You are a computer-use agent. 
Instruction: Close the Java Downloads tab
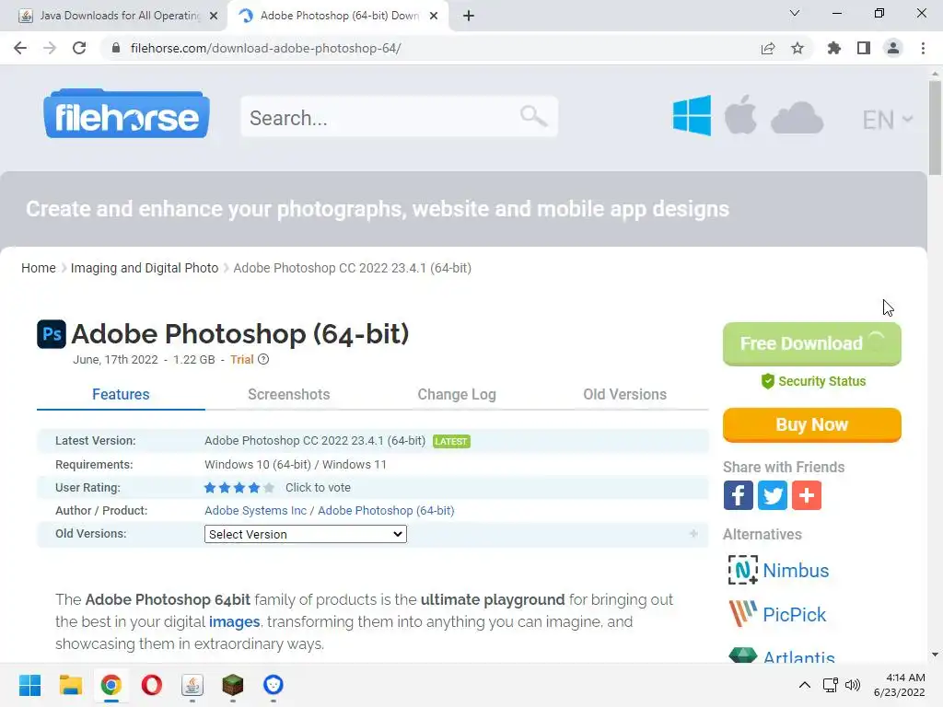pyautogui.click(x=214, y=16)
